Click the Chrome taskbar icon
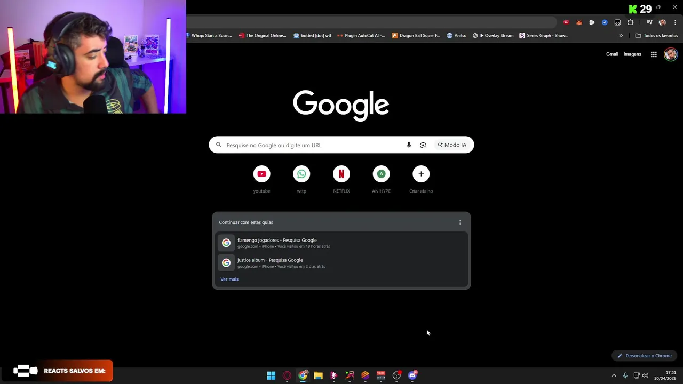Image resolution: width=683 pixels, height=384 pixels. click(303, 375)
